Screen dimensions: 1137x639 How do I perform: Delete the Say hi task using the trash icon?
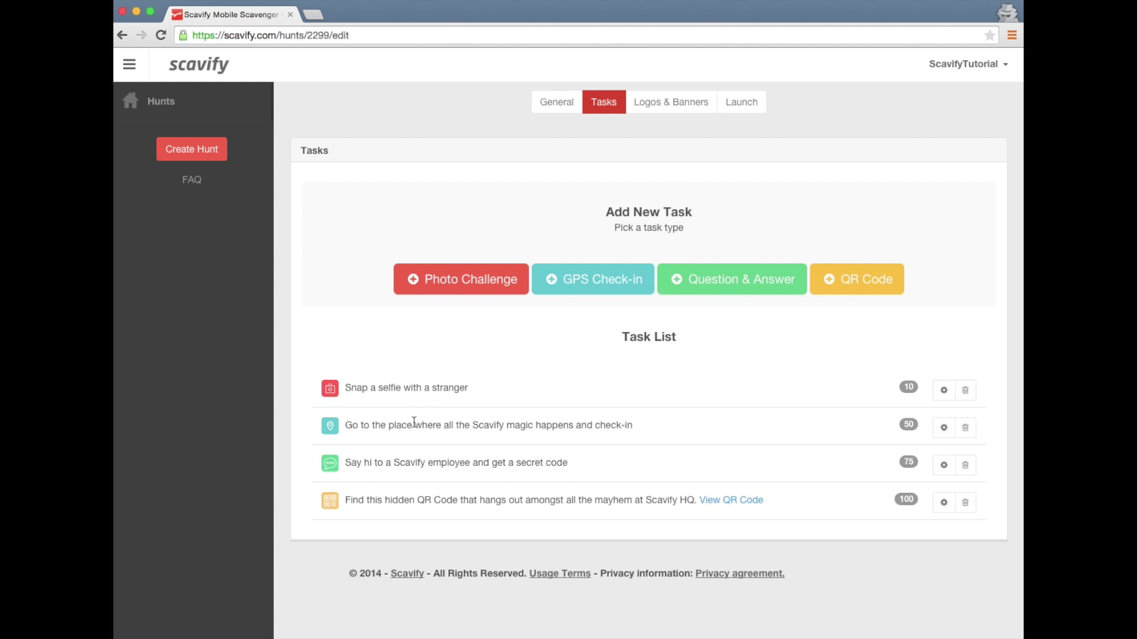(x=965, y=465)
